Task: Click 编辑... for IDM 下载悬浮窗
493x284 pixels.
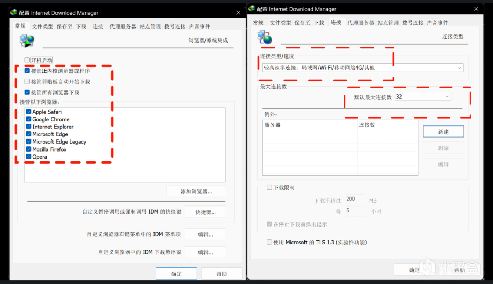Action: pyautogui.click(x=206, y=252)
